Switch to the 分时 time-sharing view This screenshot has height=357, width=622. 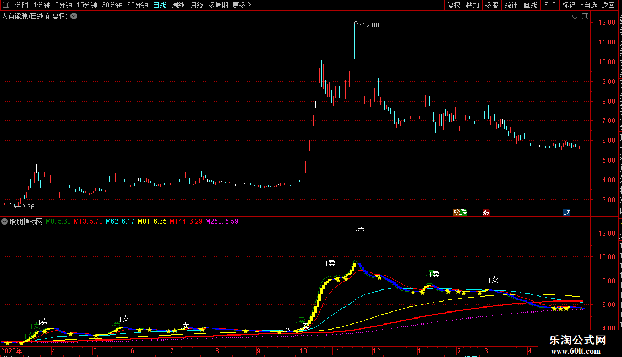point(22,5)
